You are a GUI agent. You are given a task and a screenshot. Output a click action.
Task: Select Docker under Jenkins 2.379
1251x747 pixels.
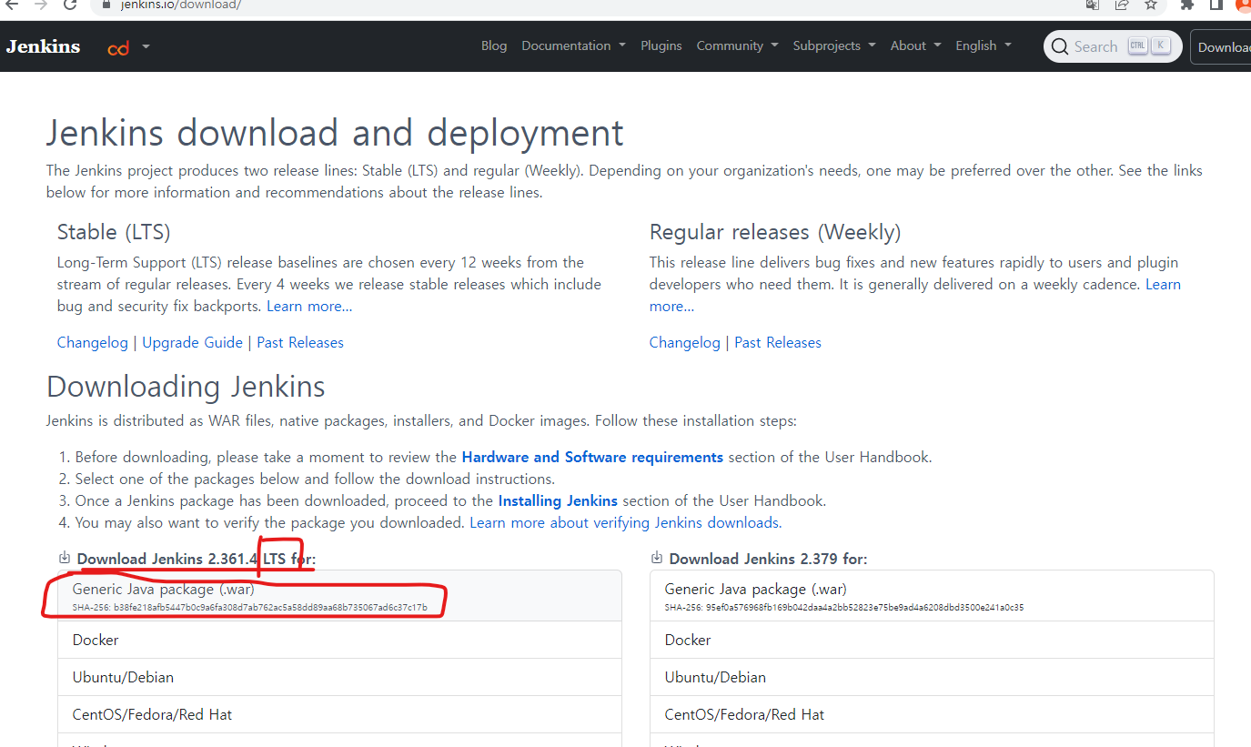point(933,640)
